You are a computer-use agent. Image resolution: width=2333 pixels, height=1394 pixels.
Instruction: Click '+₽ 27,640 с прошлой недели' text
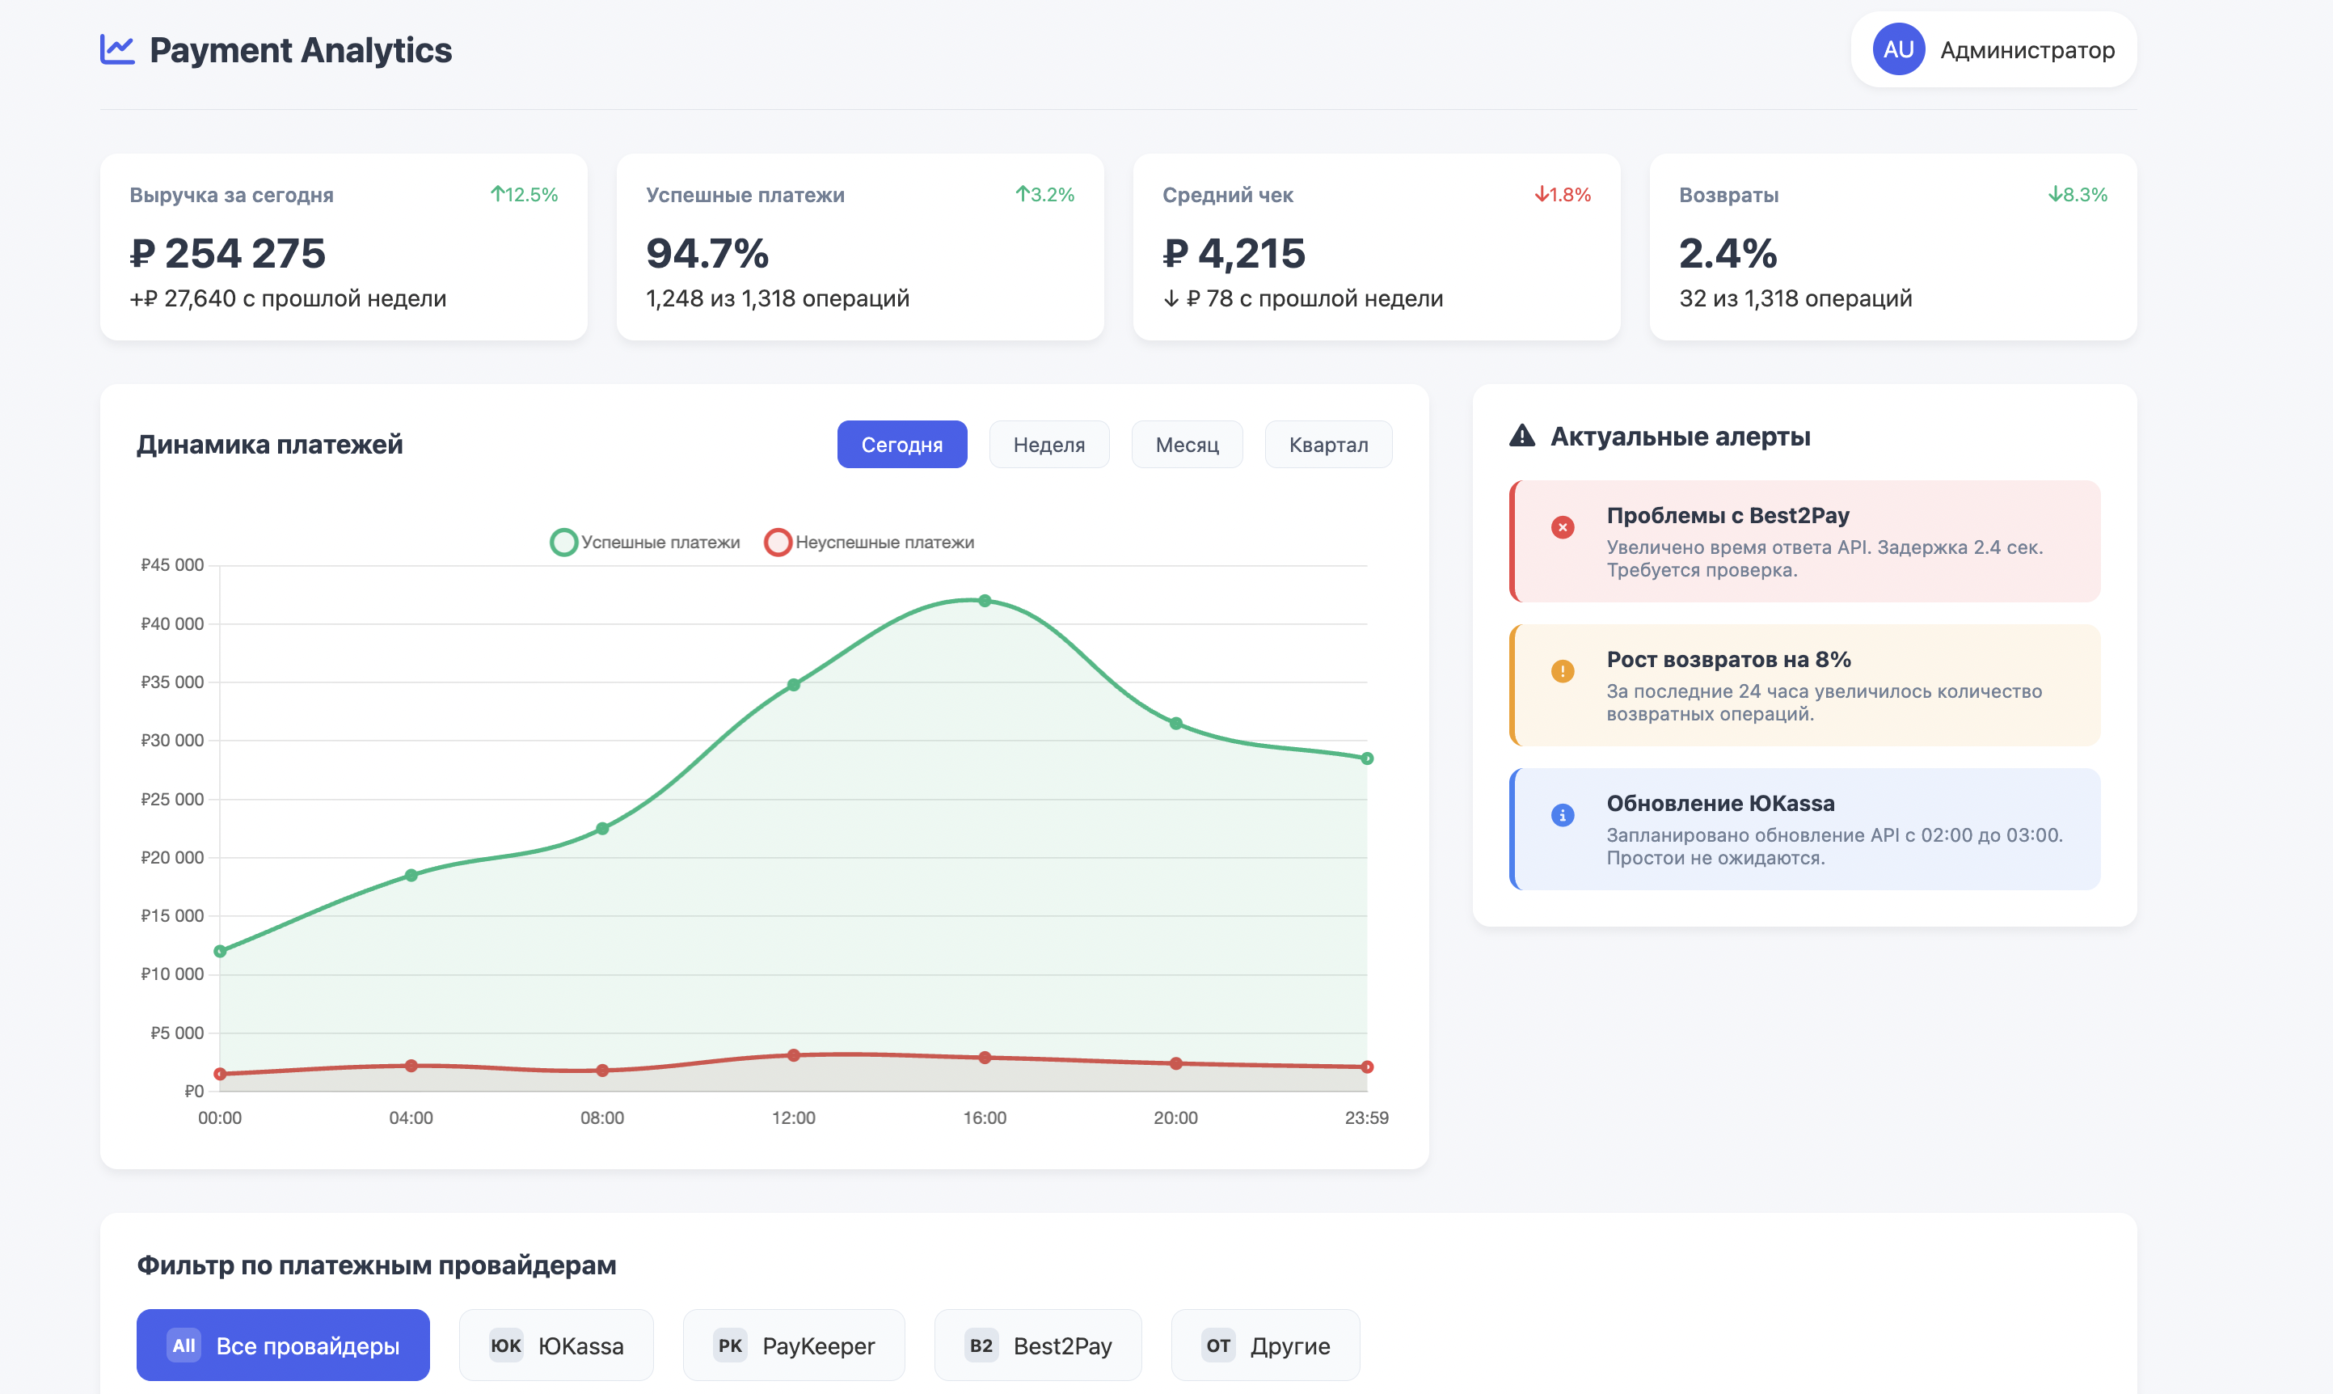pos(289,298)
